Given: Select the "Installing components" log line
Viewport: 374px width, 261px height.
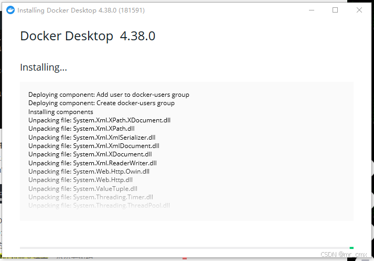Looking at the screenshot, I should [x=61, y=112].
